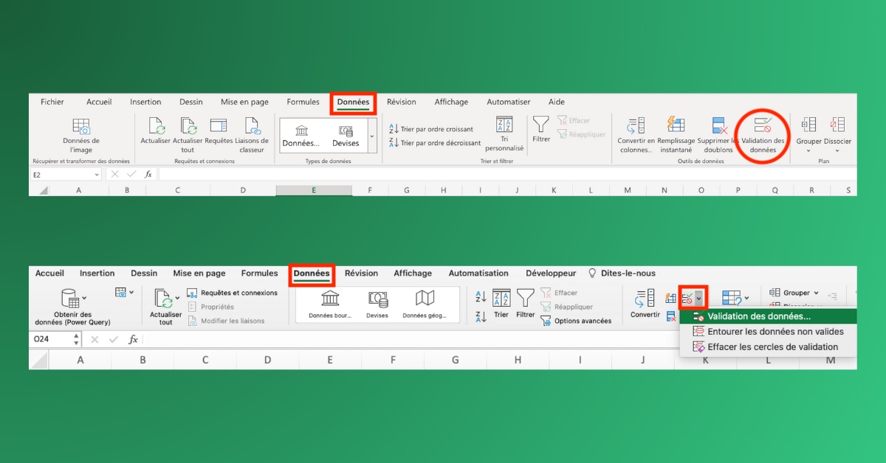886x463 pixels.
Task: Choose Effacer les cercles de validation
Action: [768, 347]
